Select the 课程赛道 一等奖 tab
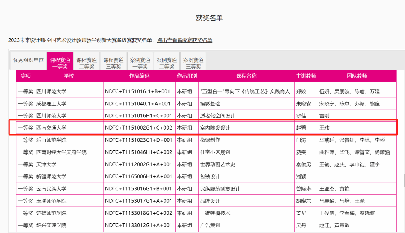405x233 pixels. click(60, 61)
